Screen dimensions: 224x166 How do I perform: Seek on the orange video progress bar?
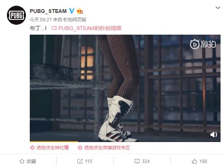tap(125, 141)
